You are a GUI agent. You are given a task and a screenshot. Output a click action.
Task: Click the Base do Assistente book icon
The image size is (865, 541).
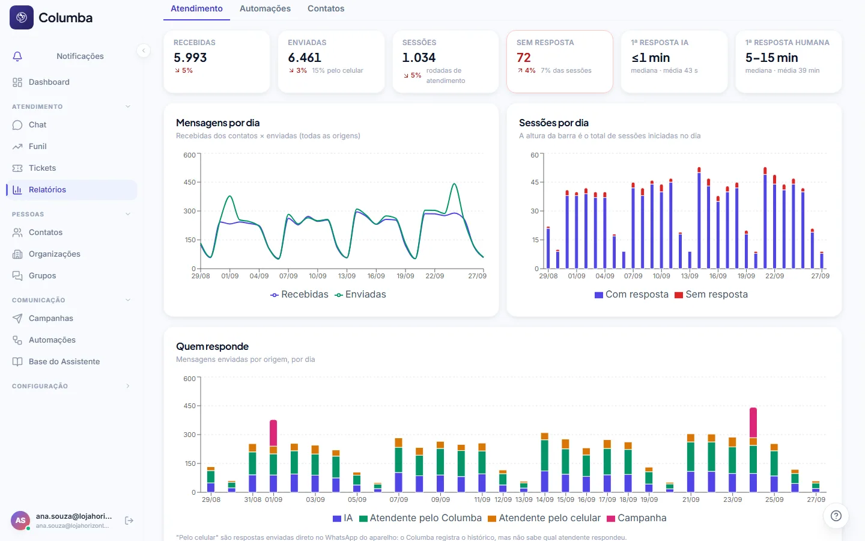[17, 362]
